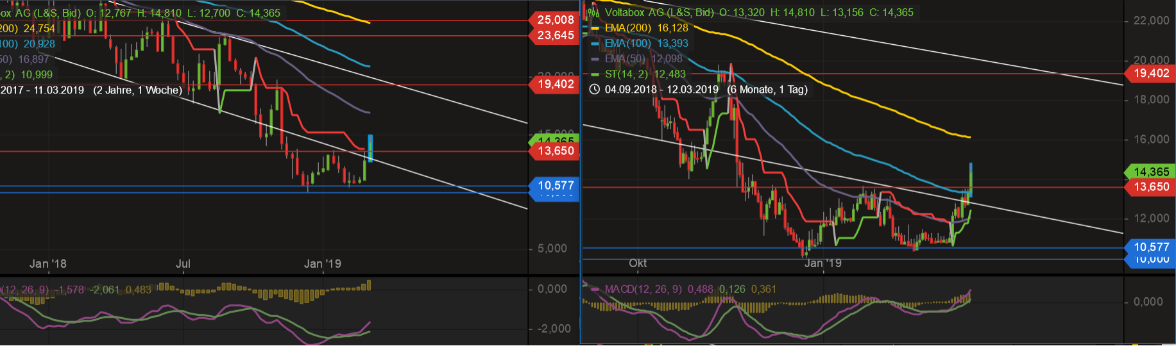This screenshot has height=346, width=1176.
Task: Click the Jan '19 label in the left chart
Action: click(323, 263)
